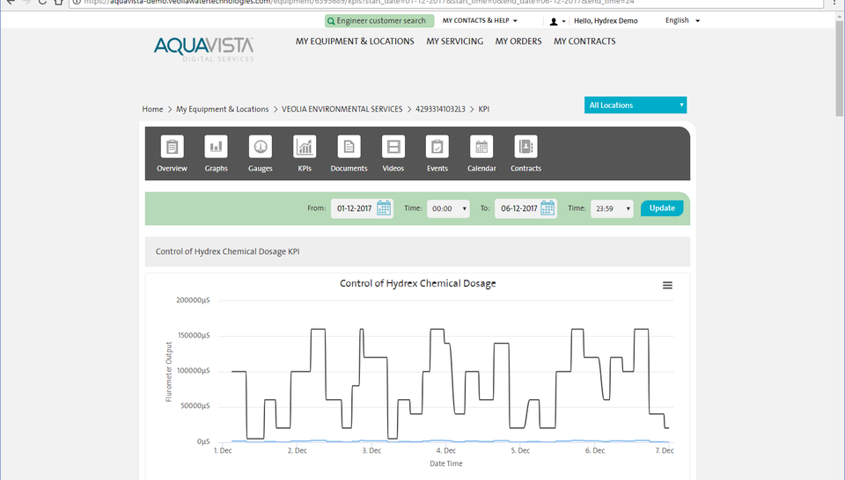Open the Contracts icon

pos(526,146)
